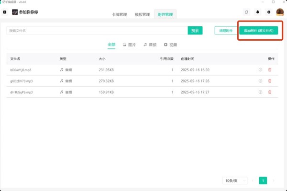The height and width of the screenshot is (191, 287).
Task: Click the previous page arrow
Action: pos(253,180)
